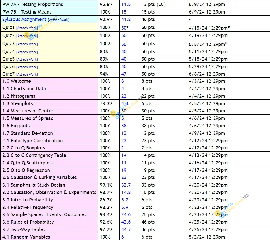Click the 38 score for 1.6 Boxplots
The height and width of the screenshot is (240, 270).
point(124,126)
